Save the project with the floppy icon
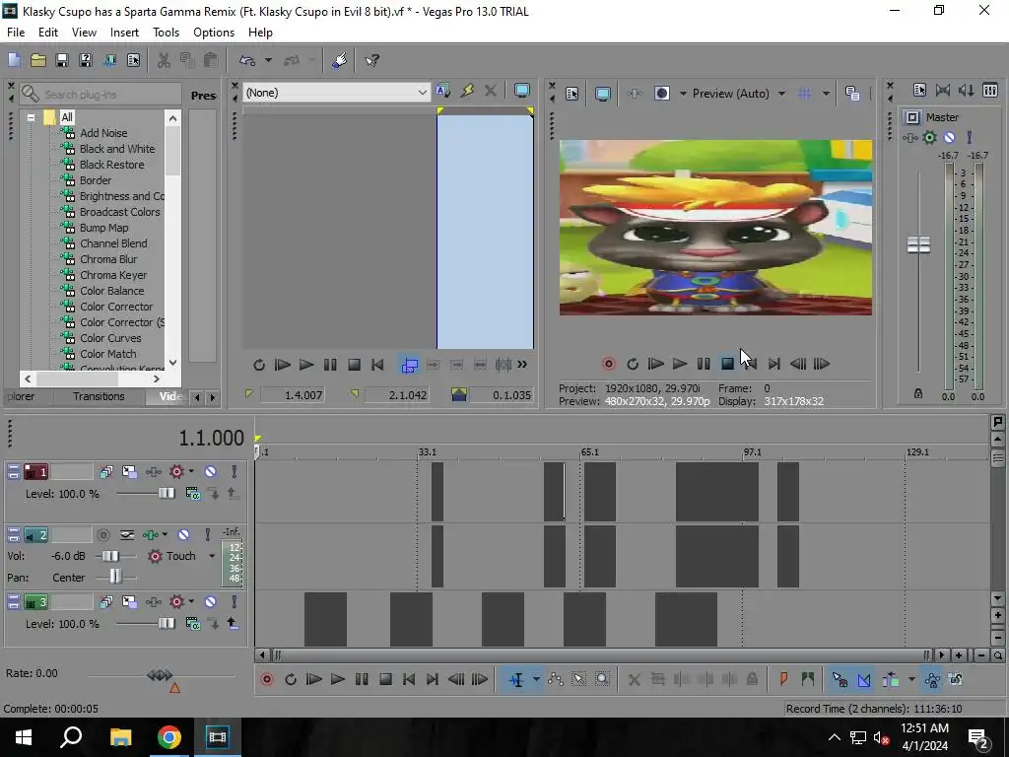This screenshot has height=757, width=1009. pos(62,60)
